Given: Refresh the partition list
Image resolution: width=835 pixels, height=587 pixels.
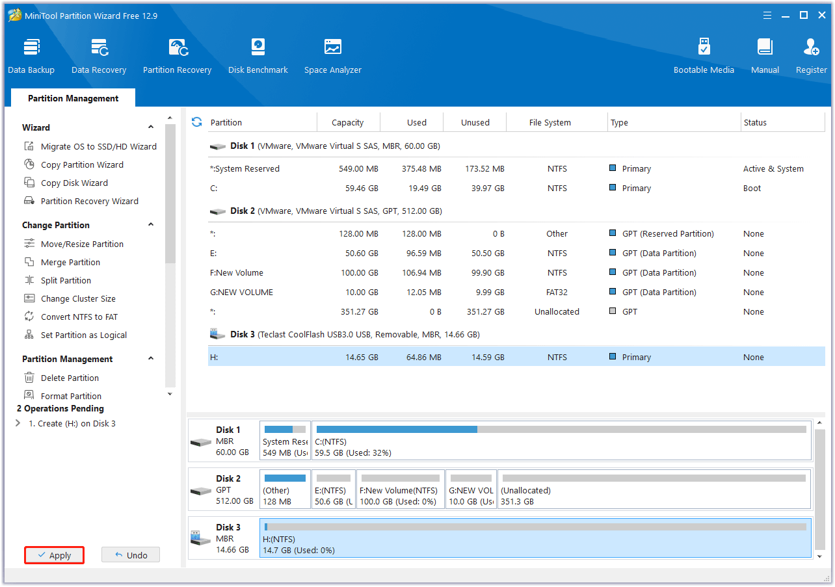Looking at the screenshot, I should pyautogui.click(x=197, y=122).
